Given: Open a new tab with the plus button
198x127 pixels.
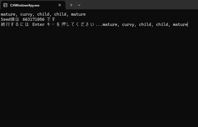Looking at the screenshot, I should 71,5.
